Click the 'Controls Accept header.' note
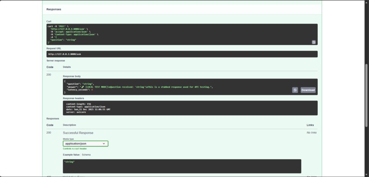Screen dimensions: 369x177 coord(75,149)
